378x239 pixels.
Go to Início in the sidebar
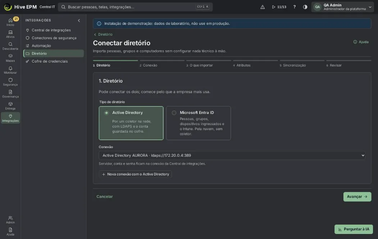coord(10,22)
